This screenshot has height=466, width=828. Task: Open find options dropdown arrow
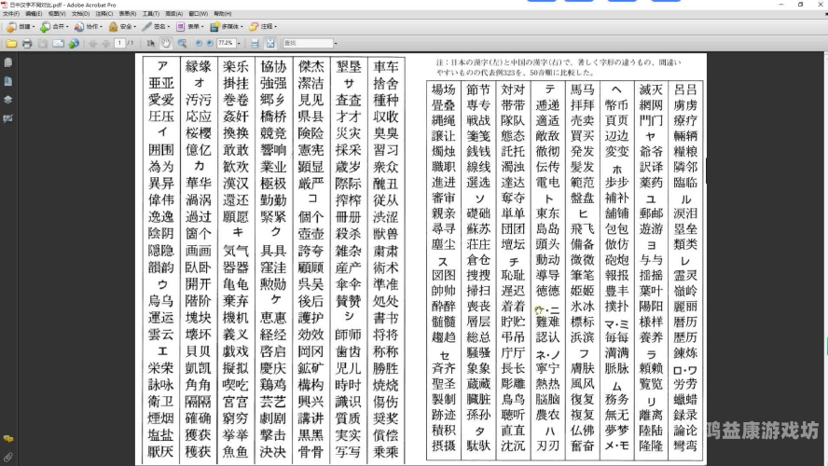336,43
